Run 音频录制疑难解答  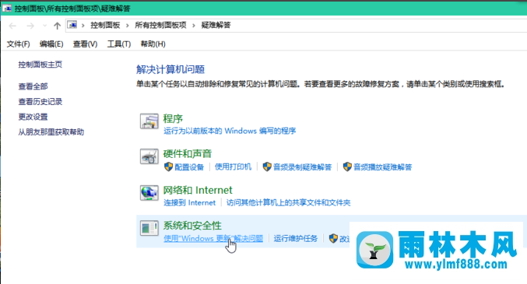tap(302, 167)
